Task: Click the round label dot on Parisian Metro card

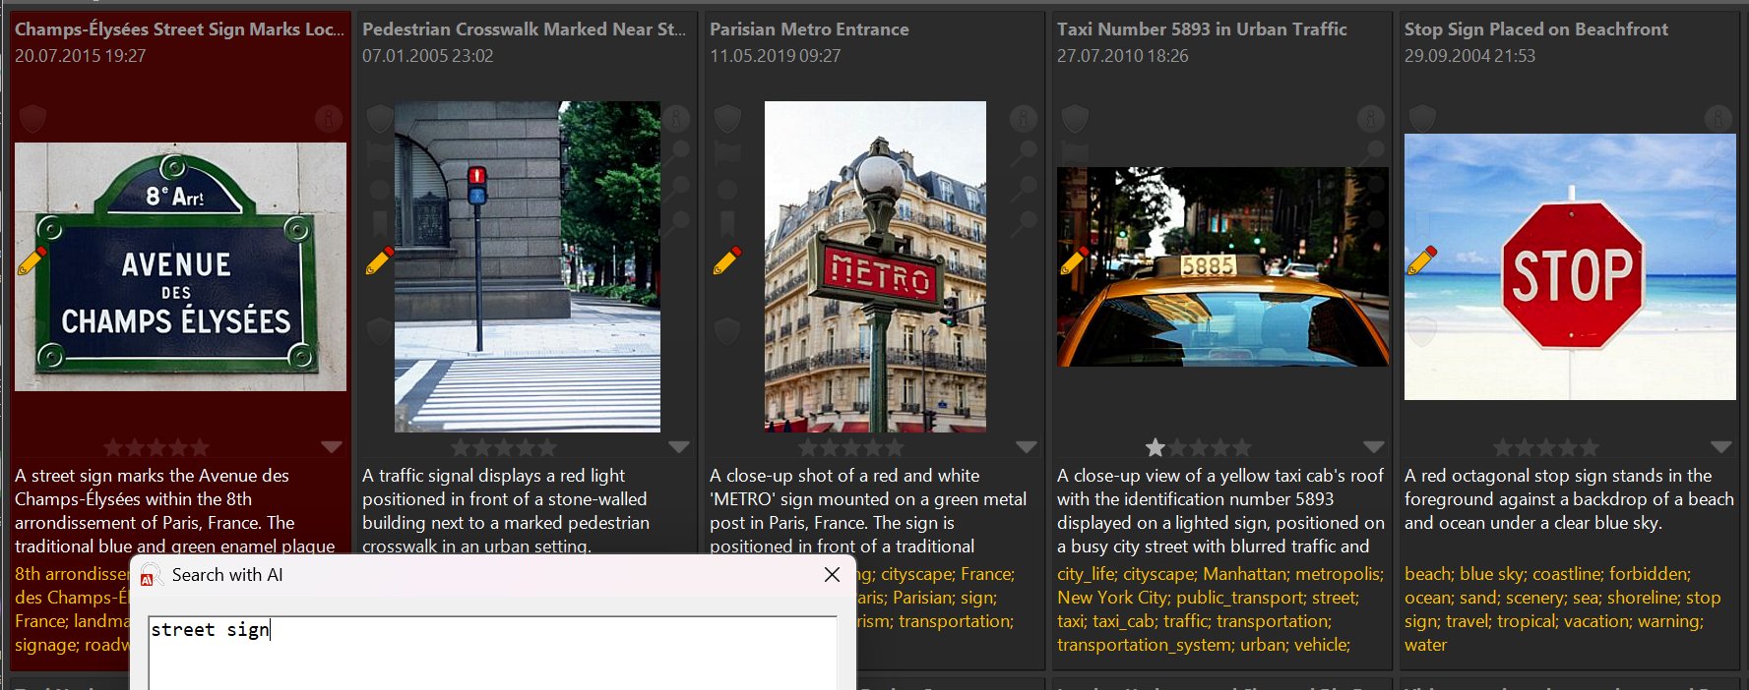Action: click(727, 189)
